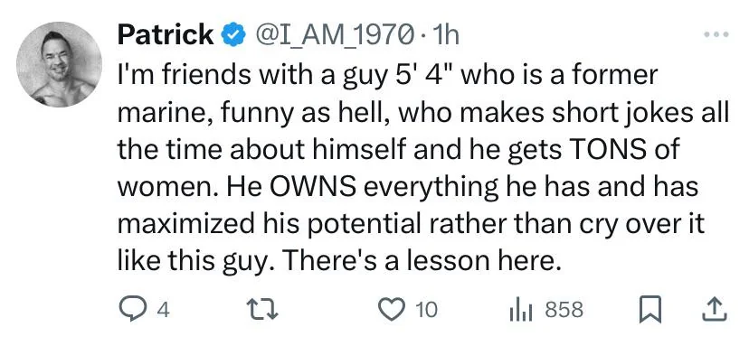This screenshot has width=749, height=346.
Task: Repost the tweet using the retweet icon
Action: click(261, 309)
